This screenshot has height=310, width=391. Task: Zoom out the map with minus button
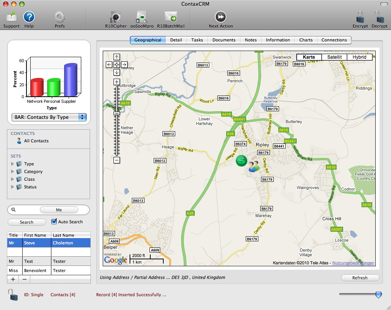coord(117,160)
